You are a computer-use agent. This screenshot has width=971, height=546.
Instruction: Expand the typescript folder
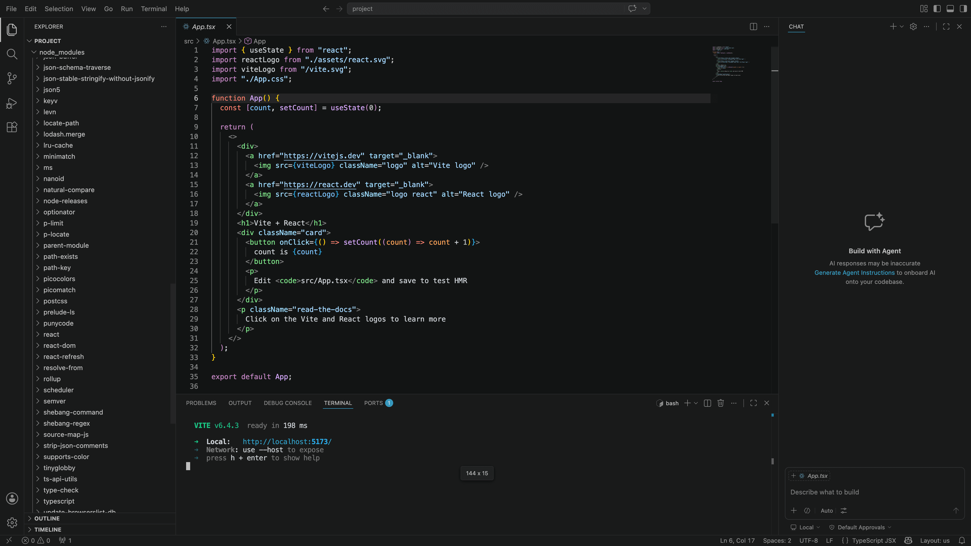pyautogui.click(x=100, y=501)
